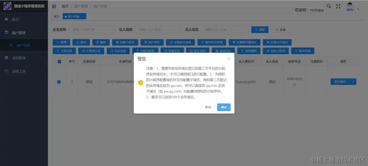Click the 小程序备案 button
The image size is (368, 166).
pos(145,51)
